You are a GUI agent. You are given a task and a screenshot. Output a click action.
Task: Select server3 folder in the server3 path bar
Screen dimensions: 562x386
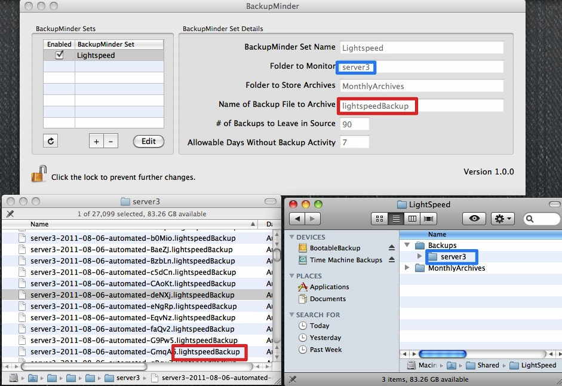pos(122,378)
